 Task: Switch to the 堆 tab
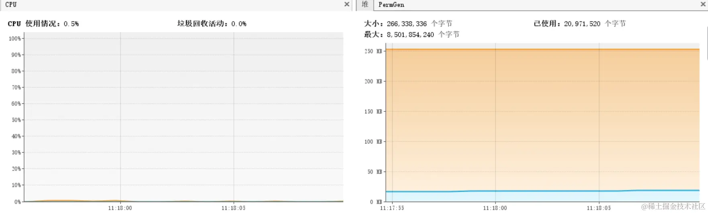pyautogui.click(x=365, y=4)
